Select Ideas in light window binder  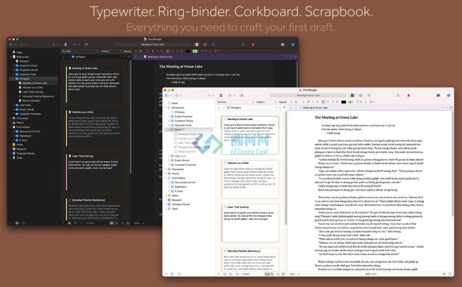point(175,103)
